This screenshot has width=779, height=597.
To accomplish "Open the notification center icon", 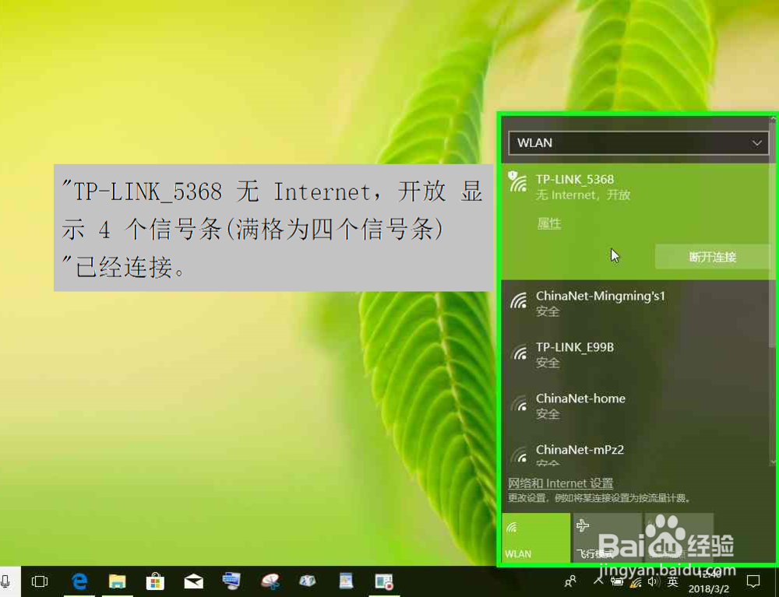I will 753,581.
